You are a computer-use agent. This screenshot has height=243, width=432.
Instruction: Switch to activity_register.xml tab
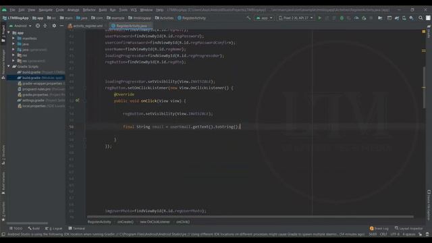click(x=86, y=26)
